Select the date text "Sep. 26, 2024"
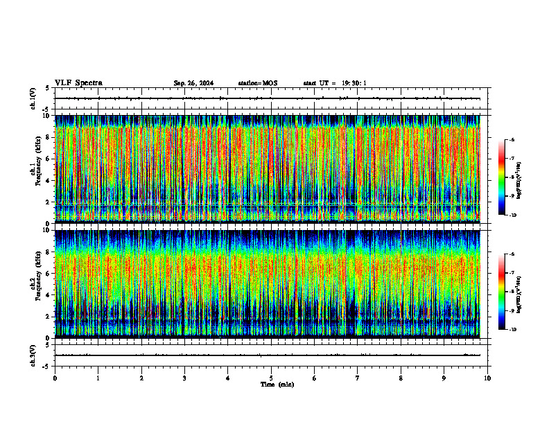Screen dimensions: 549x424 pyautogui.click(x=193, y=83)
